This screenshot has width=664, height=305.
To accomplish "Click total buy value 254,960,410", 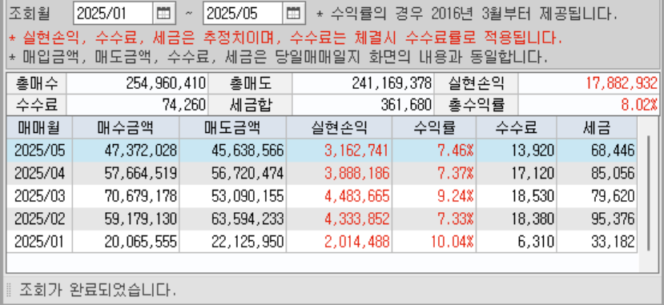I will pos(166,83).
